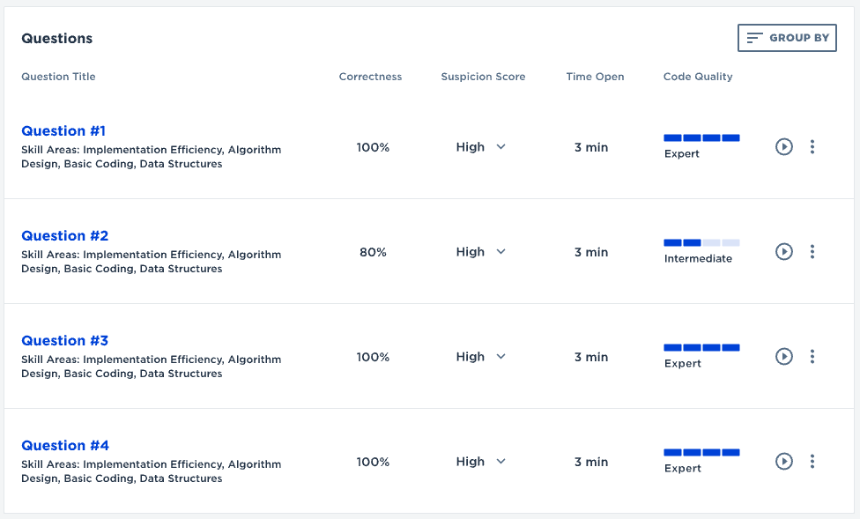
Task: Open the Question #3 link
Action: point(64,341)
